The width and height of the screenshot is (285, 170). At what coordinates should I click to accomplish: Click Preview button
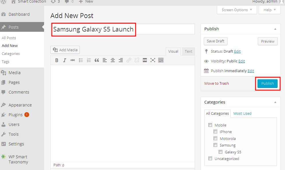click(x=268, y=41)
